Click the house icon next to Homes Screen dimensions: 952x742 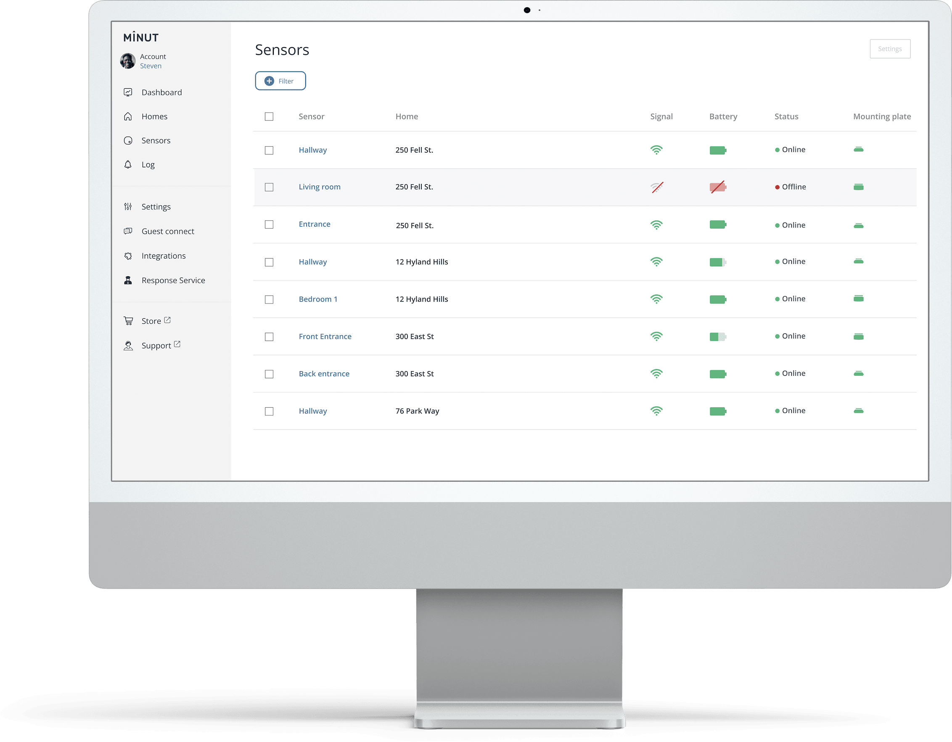coord(128,116)
